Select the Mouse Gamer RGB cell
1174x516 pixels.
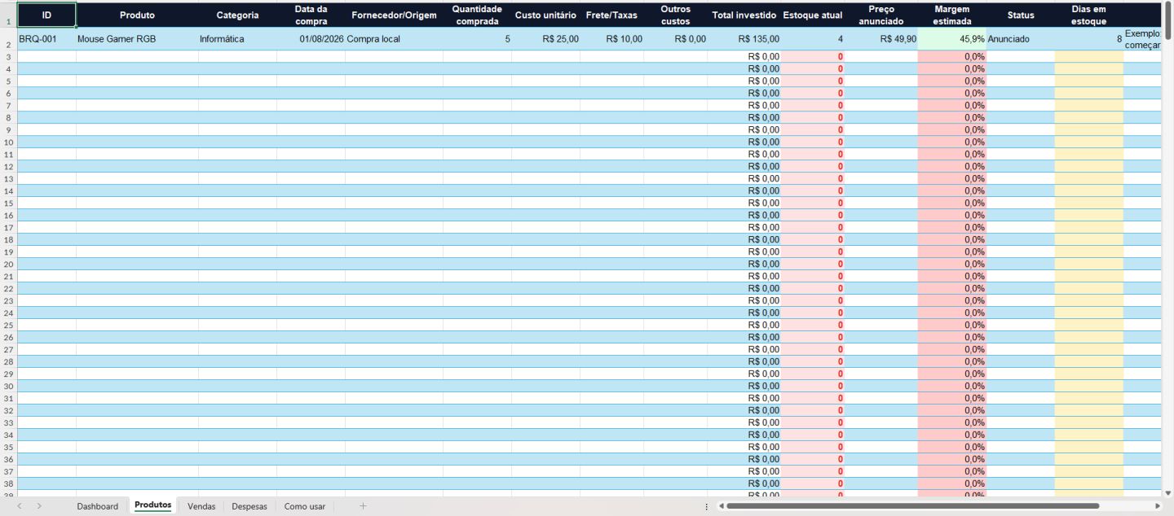coord(137,39)
